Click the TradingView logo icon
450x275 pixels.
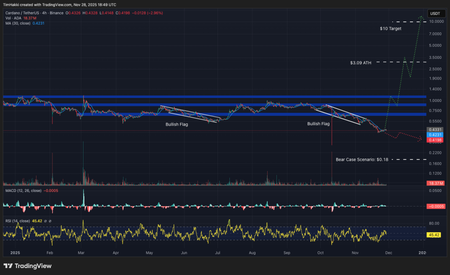[x=8, y=266]
